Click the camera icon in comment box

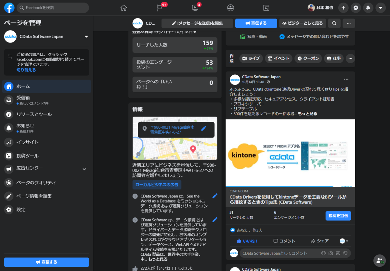pyautogui.click(x=331, y=253)
